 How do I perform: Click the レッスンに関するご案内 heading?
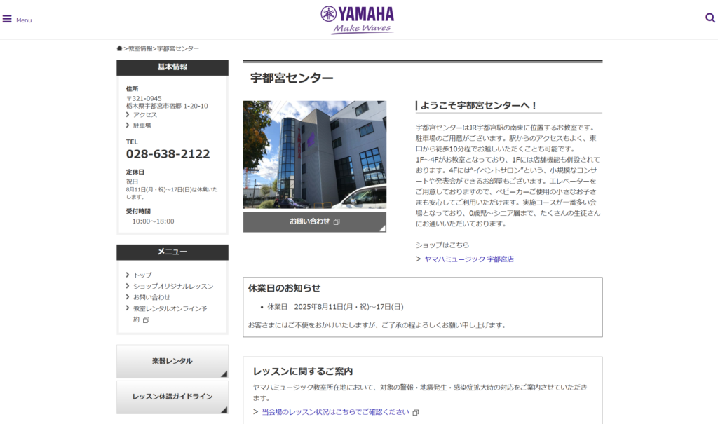303,371
